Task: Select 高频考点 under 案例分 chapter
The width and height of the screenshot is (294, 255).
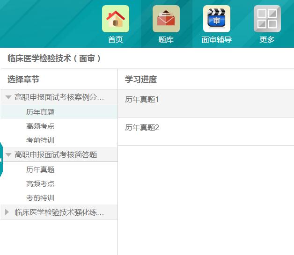Action: coord(40,126)
